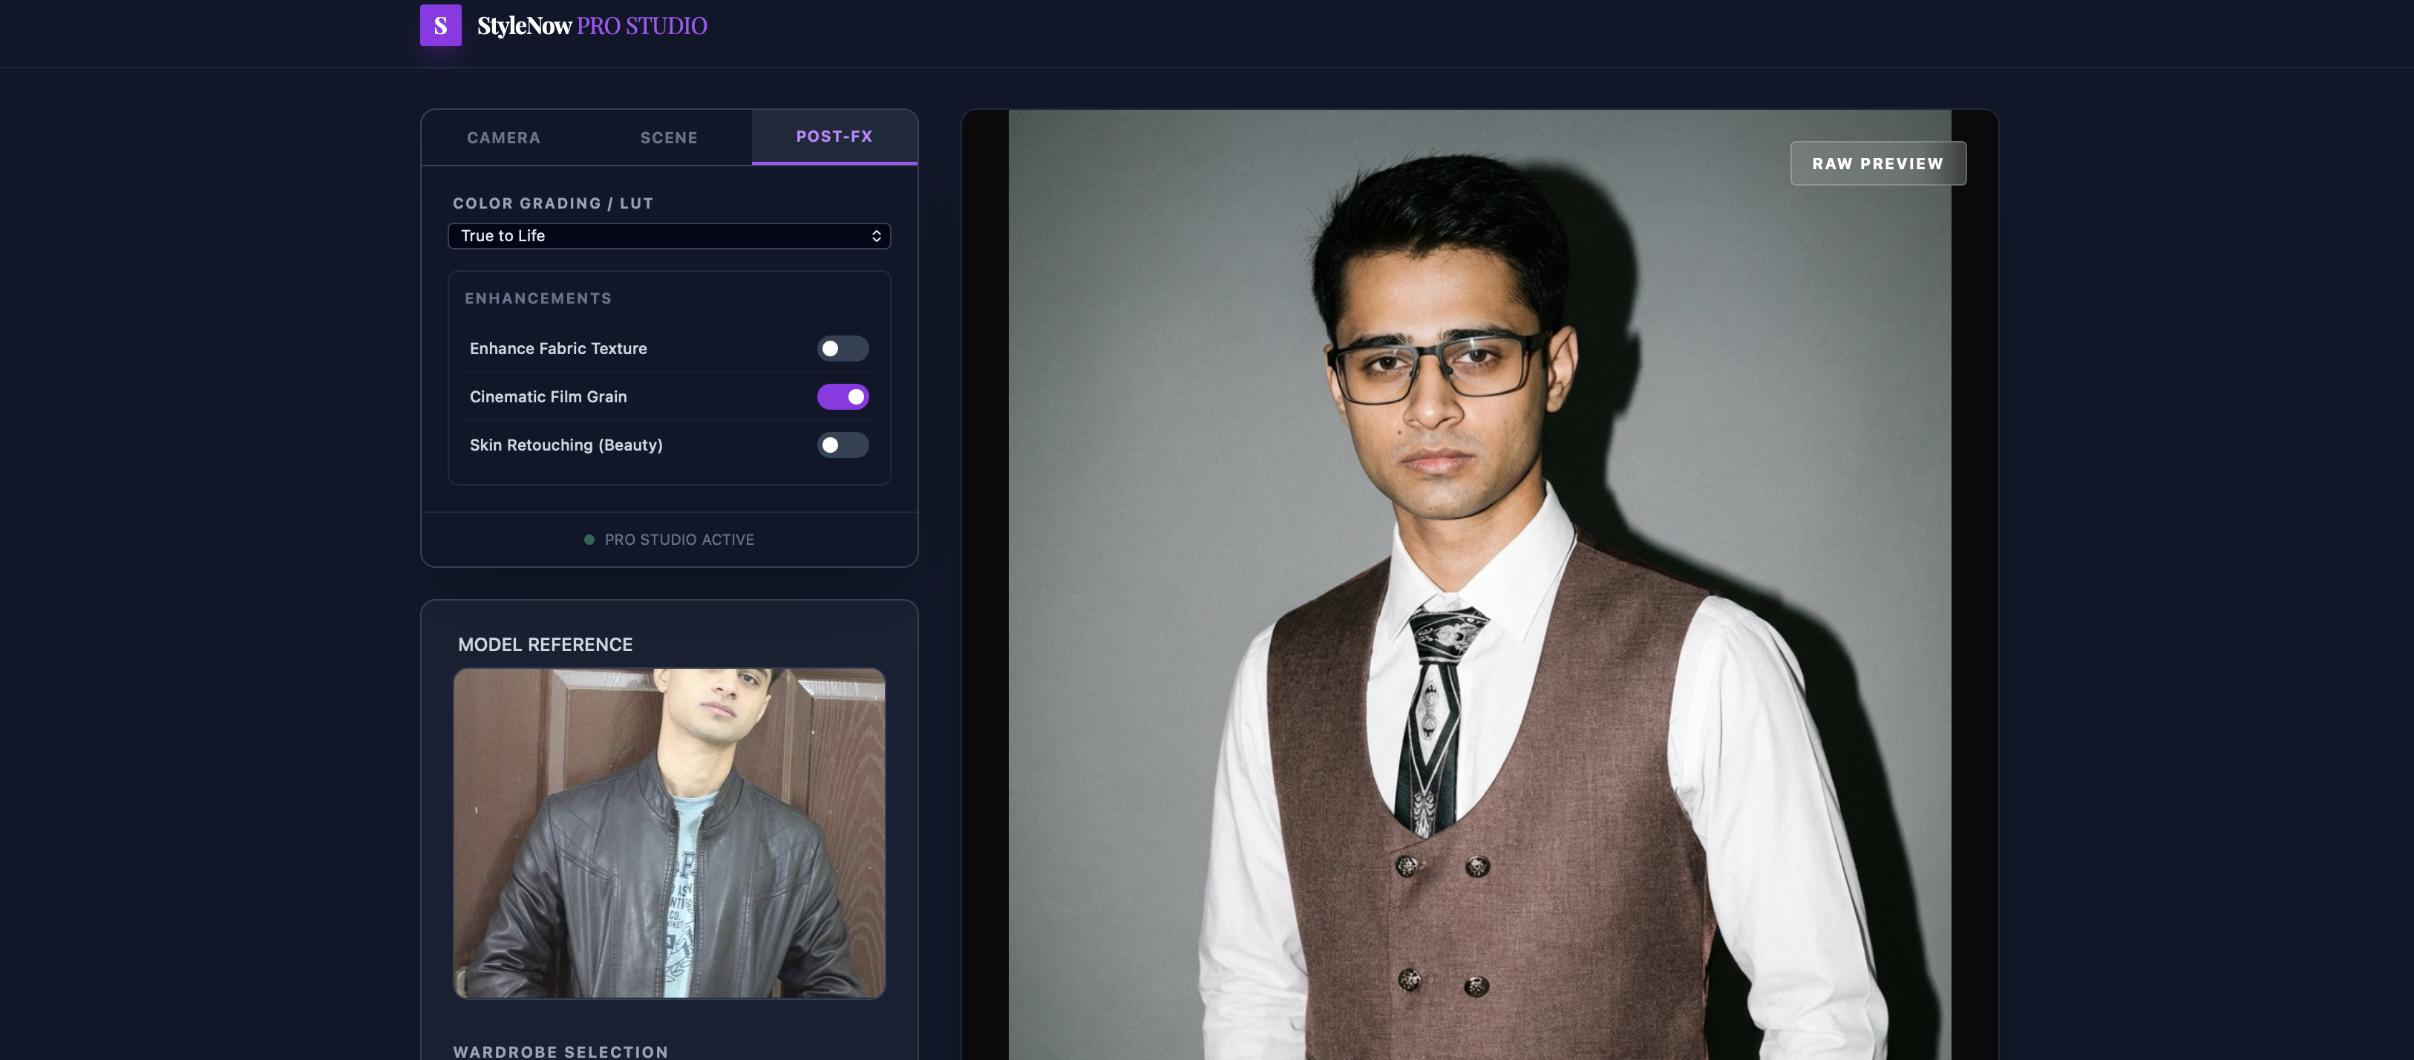Click the purple S logo icon
This screenshot has width=2414, height=1060.
pos(440,25)
